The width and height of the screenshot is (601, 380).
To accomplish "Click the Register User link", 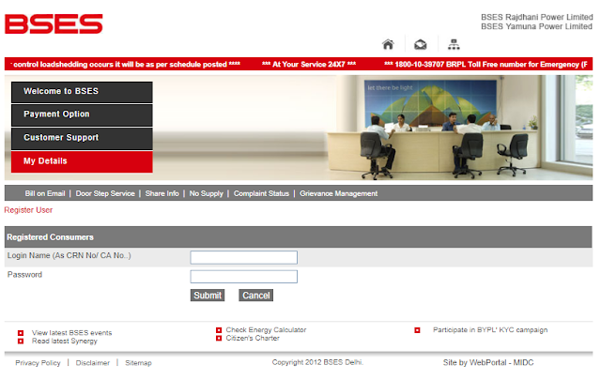I will pos(28,210).
